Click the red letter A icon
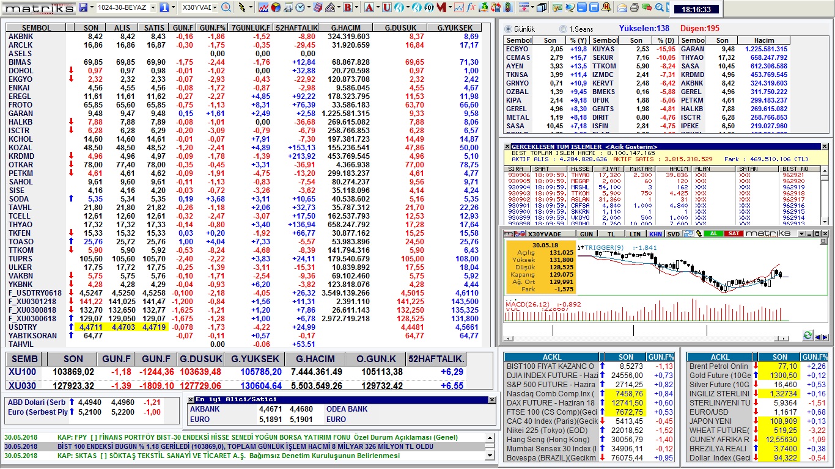The image size is (835, 469). click(369, 7)
